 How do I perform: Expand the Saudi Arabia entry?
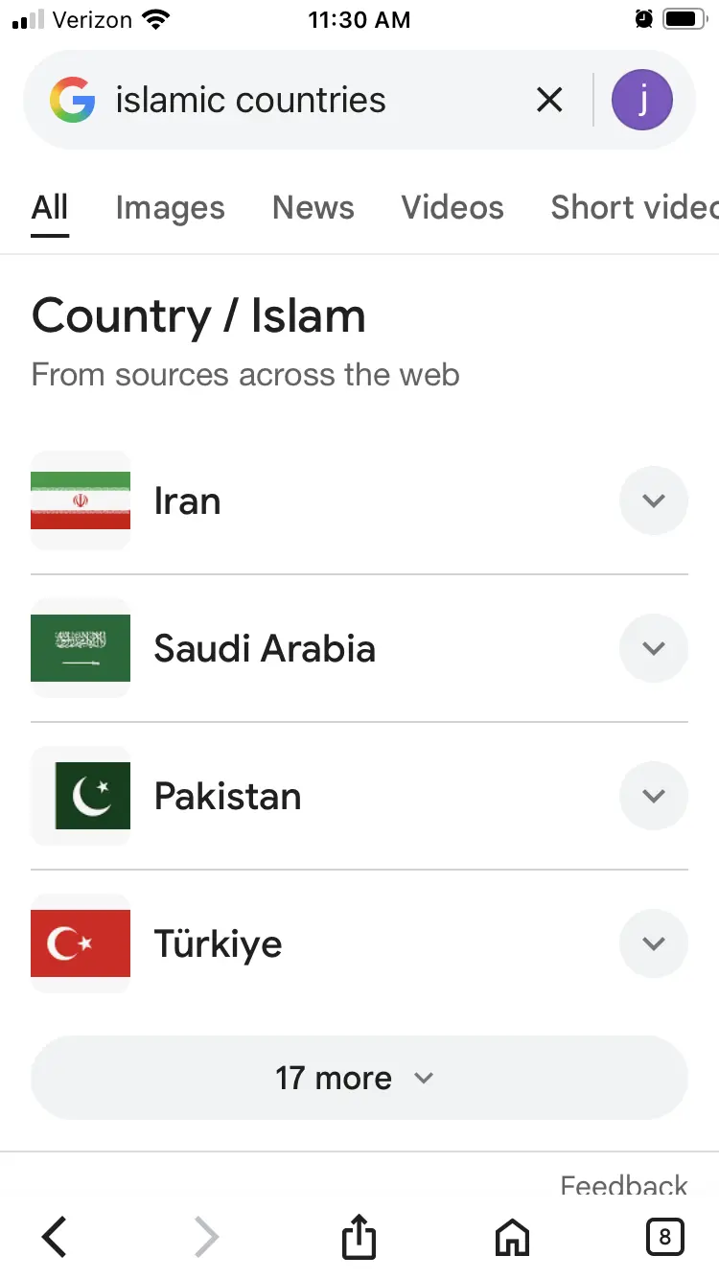(654, 648)
